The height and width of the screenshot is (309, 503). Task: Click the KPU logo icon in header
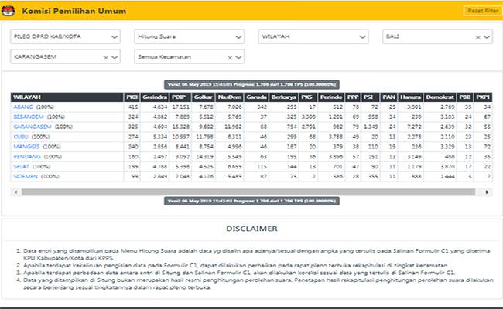tap(8, 11)
